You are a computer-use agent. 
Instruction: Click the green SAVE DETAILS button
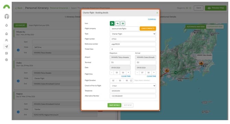114,105
